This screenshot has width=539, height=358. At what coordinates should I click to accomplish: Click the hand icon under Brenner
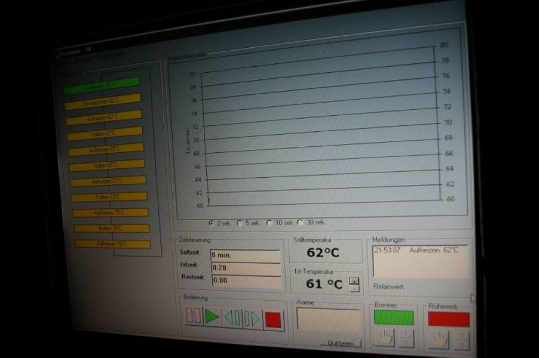tap(384, 338)
